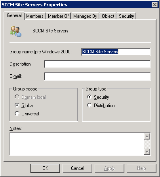Close the SCCM Site Servers Properties dialog
The width and height of the screenshot is (160, 177).
click(x=155, y=5)
